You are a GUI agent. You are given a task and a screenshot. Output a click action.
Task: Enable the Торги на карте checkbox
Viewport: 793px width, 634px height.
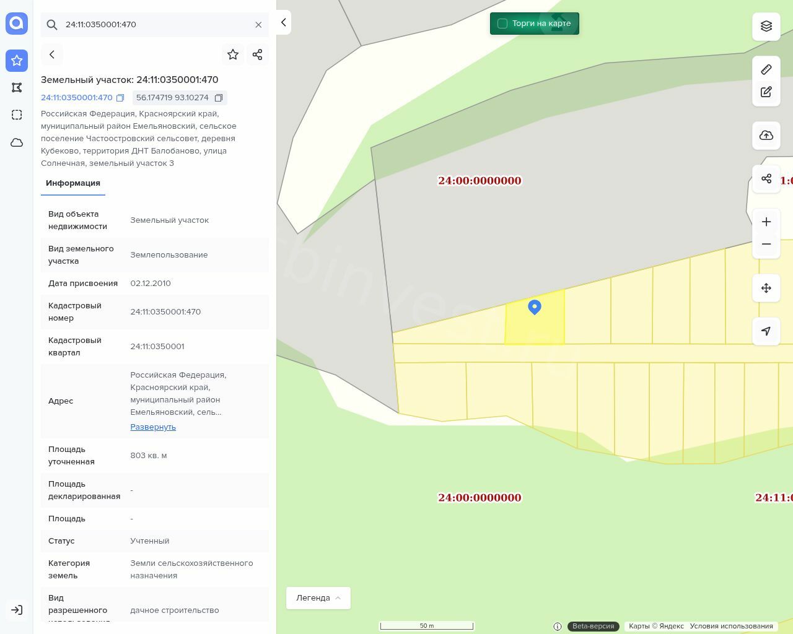click(502, 24)
